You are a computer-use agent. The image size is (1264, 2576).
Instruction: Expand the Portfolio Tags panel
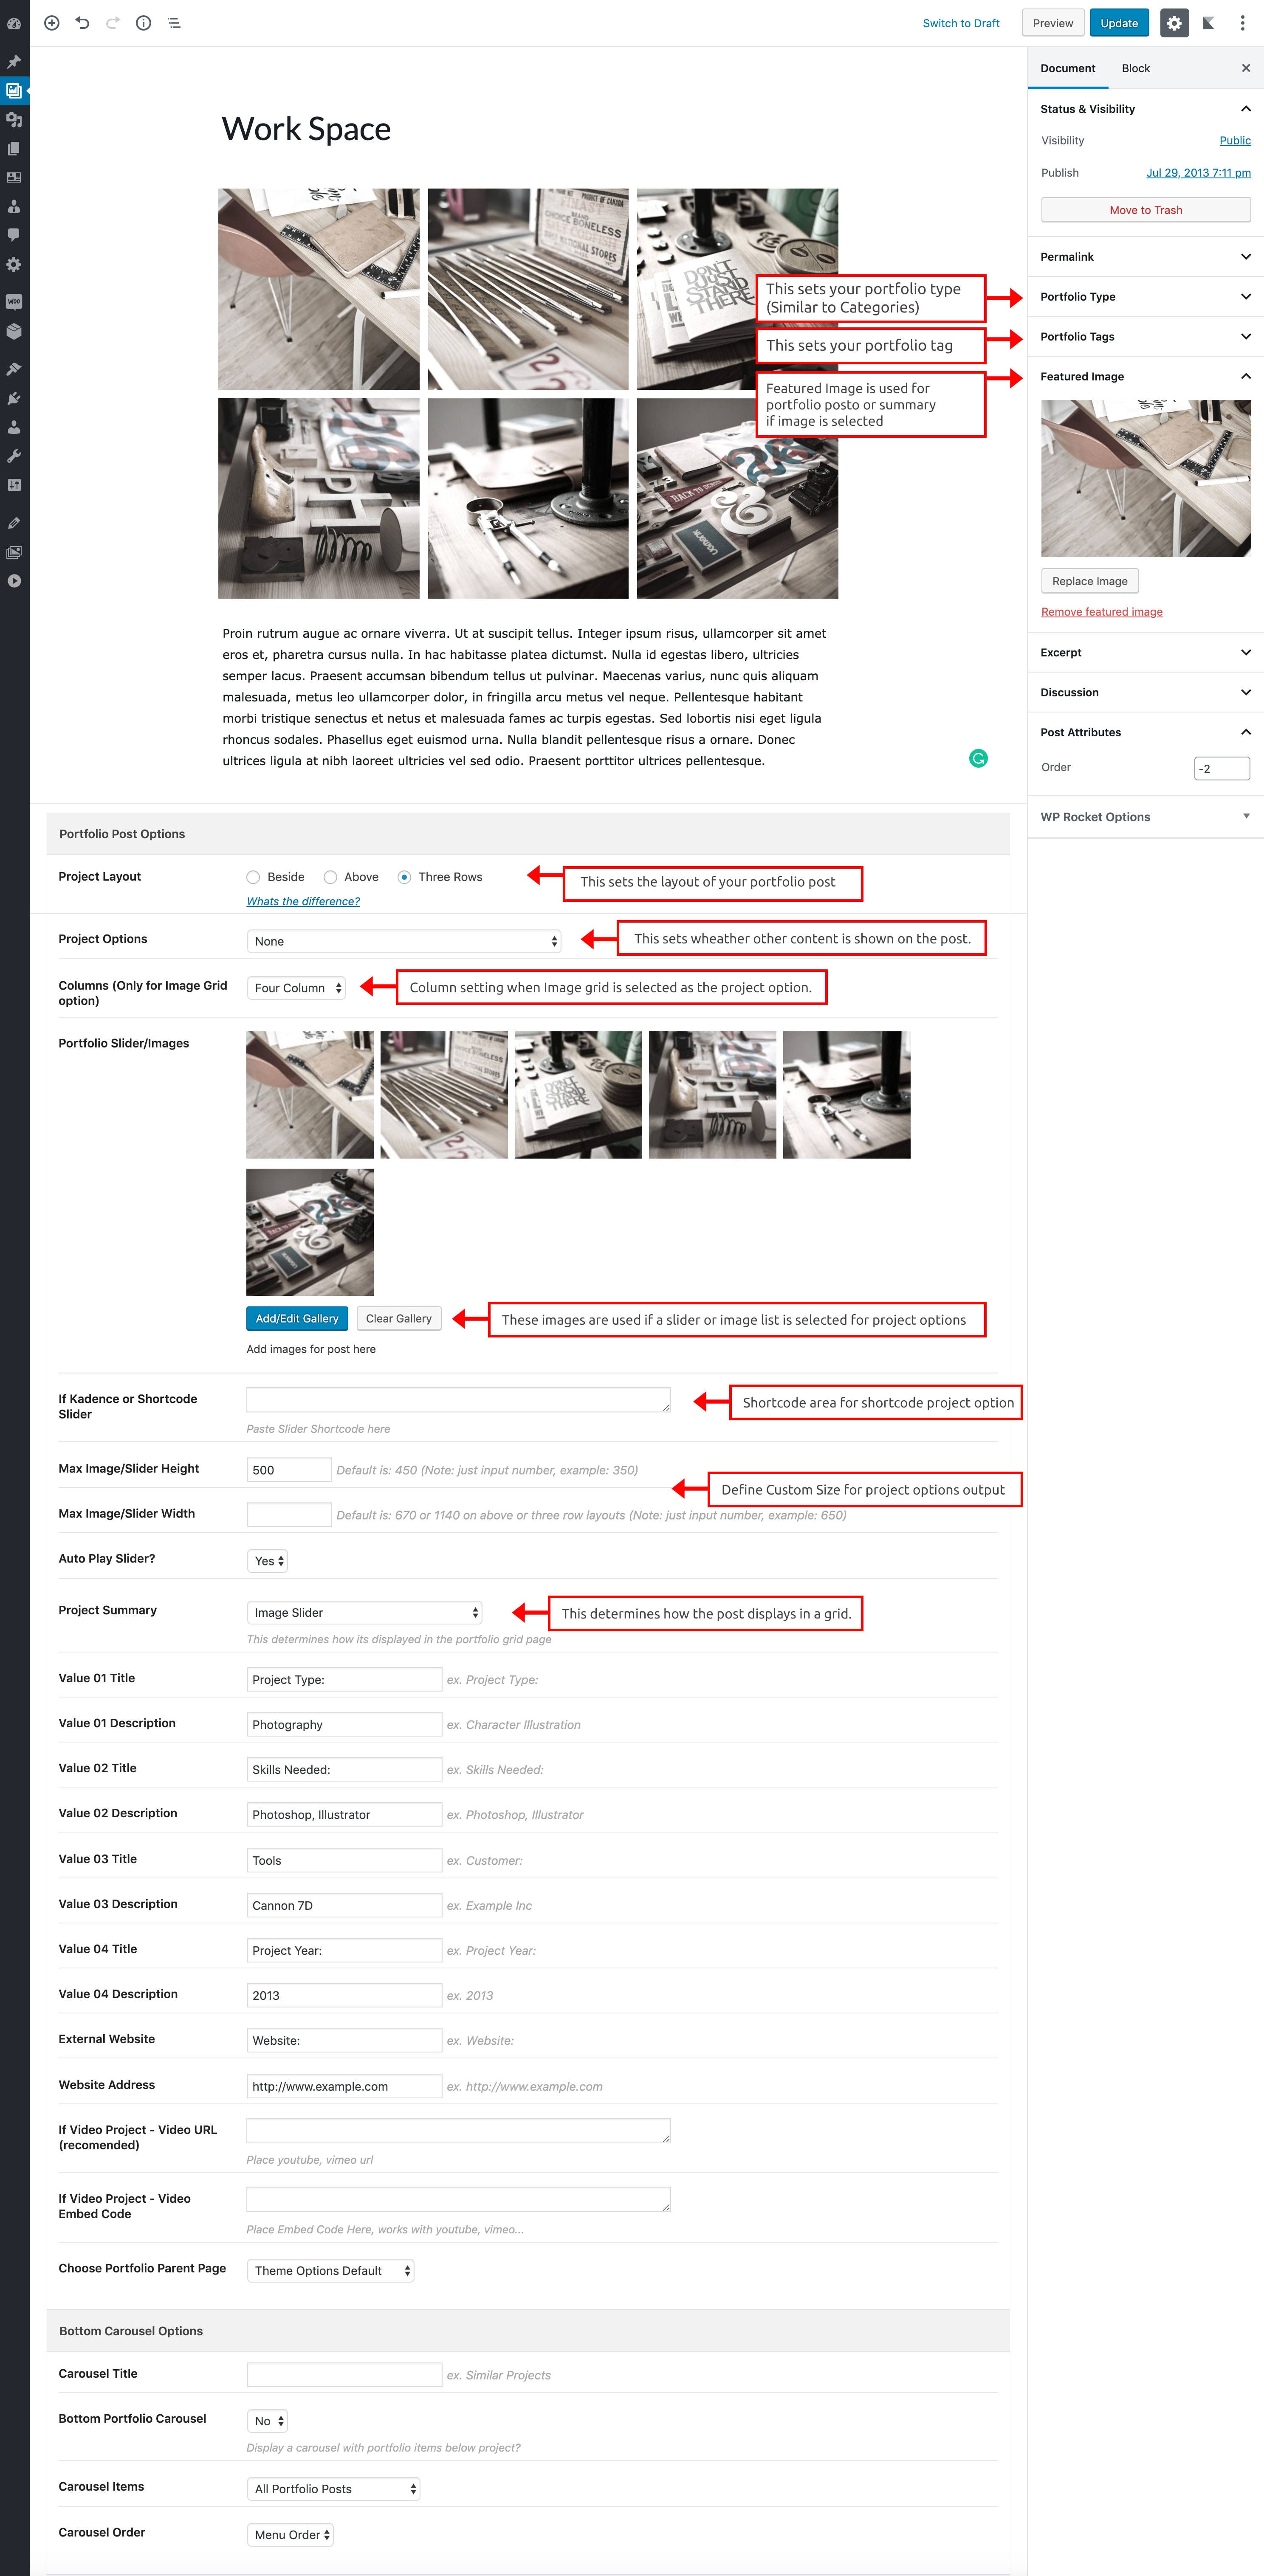tap(1145, 337)
